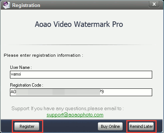Click the empty area of the dark bottom button bar
Screen dimensions: 164x133
tap(70, 126)
